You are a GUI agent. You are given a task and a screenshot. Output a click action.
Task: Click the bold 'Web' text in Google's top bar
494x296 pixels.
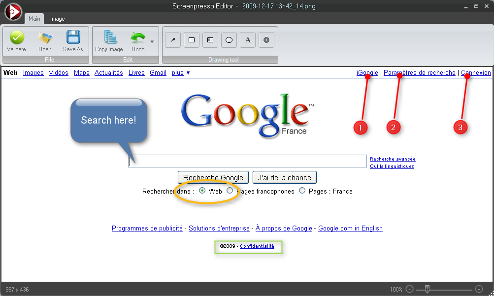click(x=10, y=73)
